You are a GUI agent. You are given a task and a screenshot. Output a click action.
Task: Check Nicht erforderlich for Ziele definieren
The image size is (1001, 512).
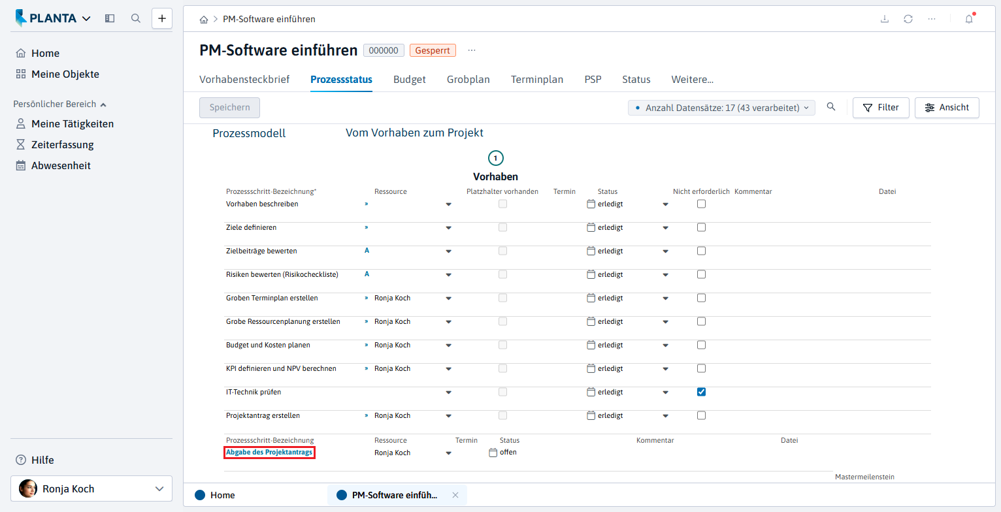pos(701,227)
